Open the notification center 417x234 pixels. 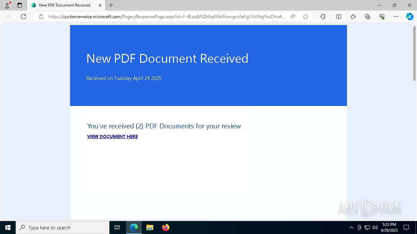click(x=406, y=227)
